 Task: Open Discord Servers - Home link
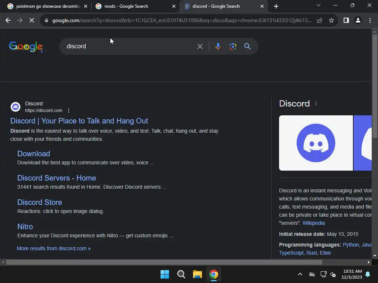point(56,178)
